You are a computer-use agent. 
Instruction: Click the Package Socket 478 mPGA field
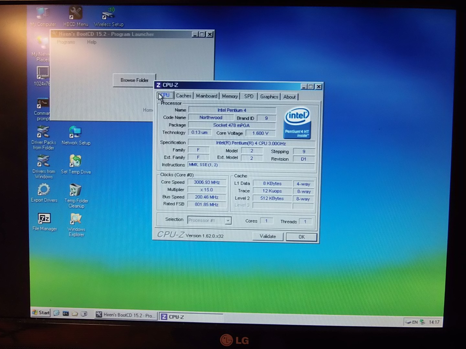(232, 125)
